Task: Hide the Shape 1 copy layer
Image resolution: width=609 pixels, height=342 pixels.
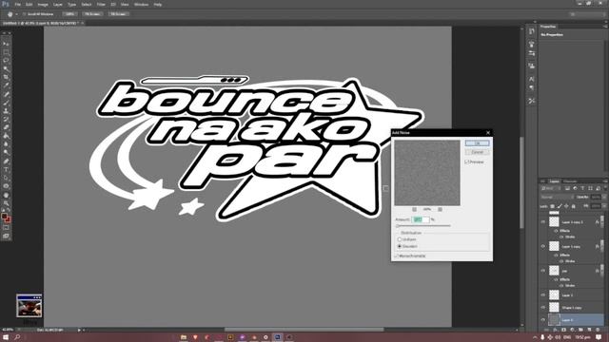Action: coord(543,307)
